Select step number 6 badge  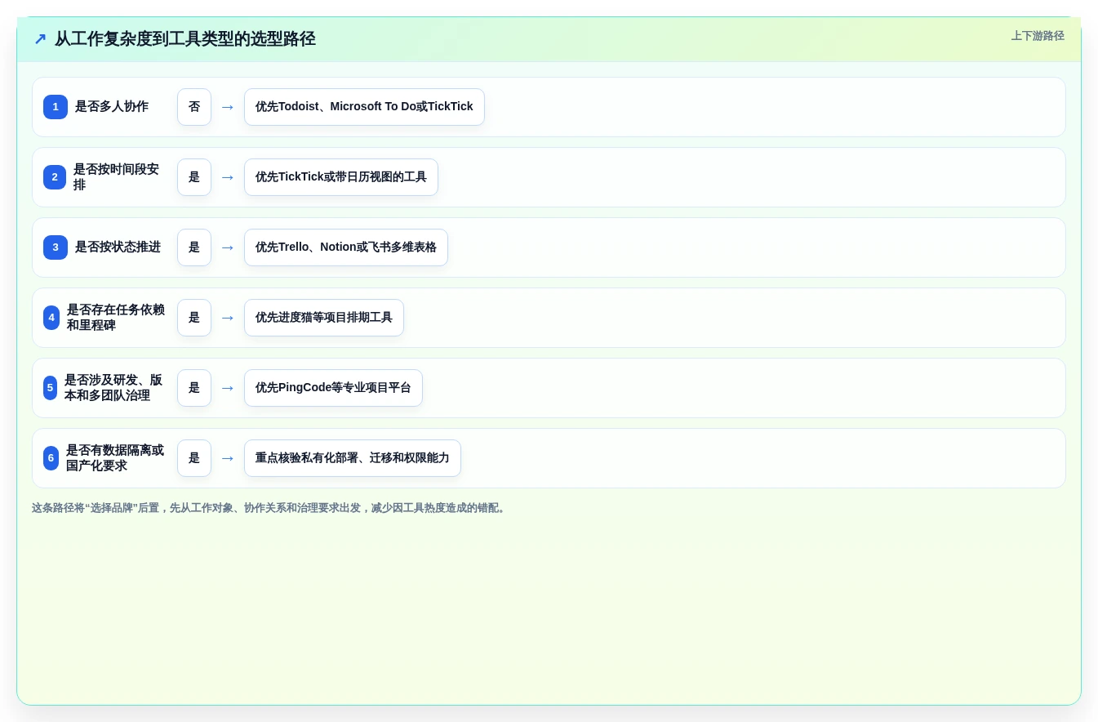(x=51, y=458)
